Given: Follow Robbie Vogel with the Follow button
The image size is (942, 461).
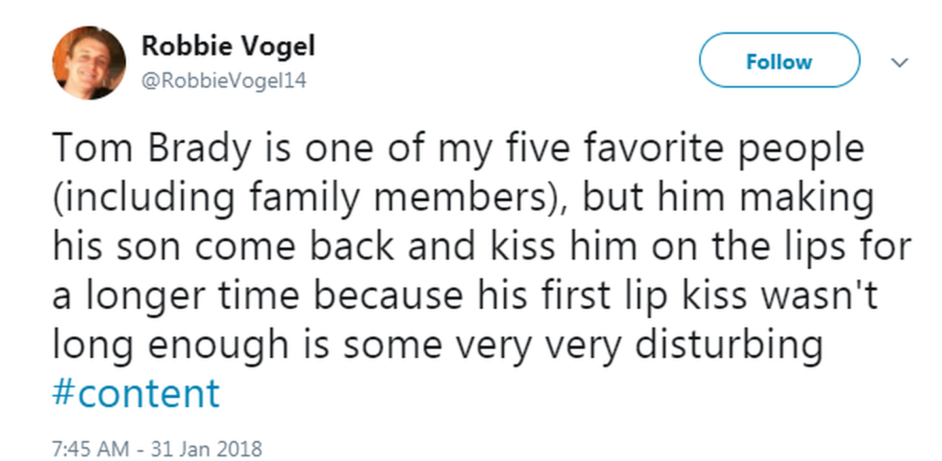Looking at the screenshot, I should point(778,61).
